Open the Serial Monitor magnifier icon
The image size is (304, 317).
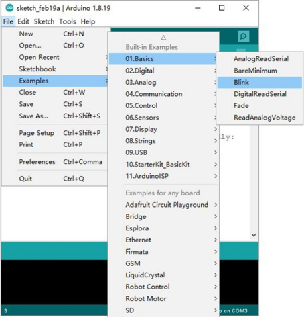pyautogui.click(x=244, y=36)
